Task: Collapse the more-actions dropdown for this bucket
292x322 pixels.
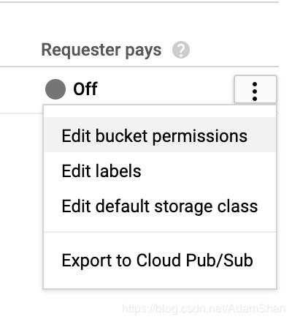Action: 255,89
